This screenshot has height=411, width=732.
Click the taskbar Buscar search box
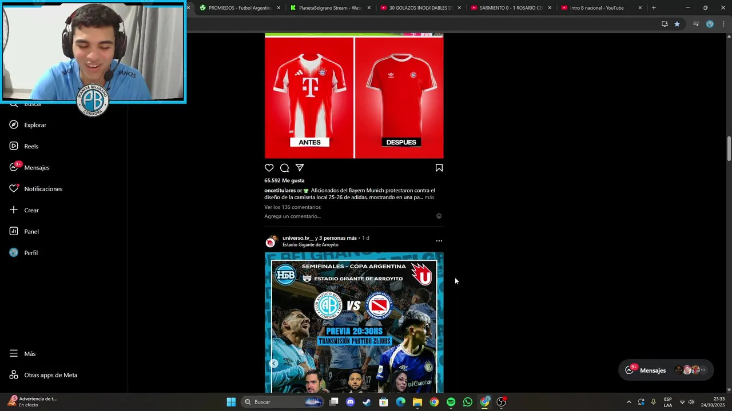[x=284, y=402]
